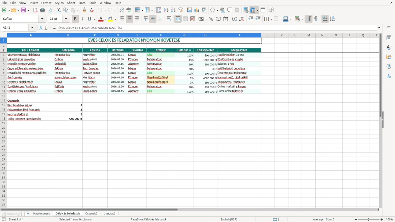
Task: Apply the red font color swatch
Action: click(101, 19)
